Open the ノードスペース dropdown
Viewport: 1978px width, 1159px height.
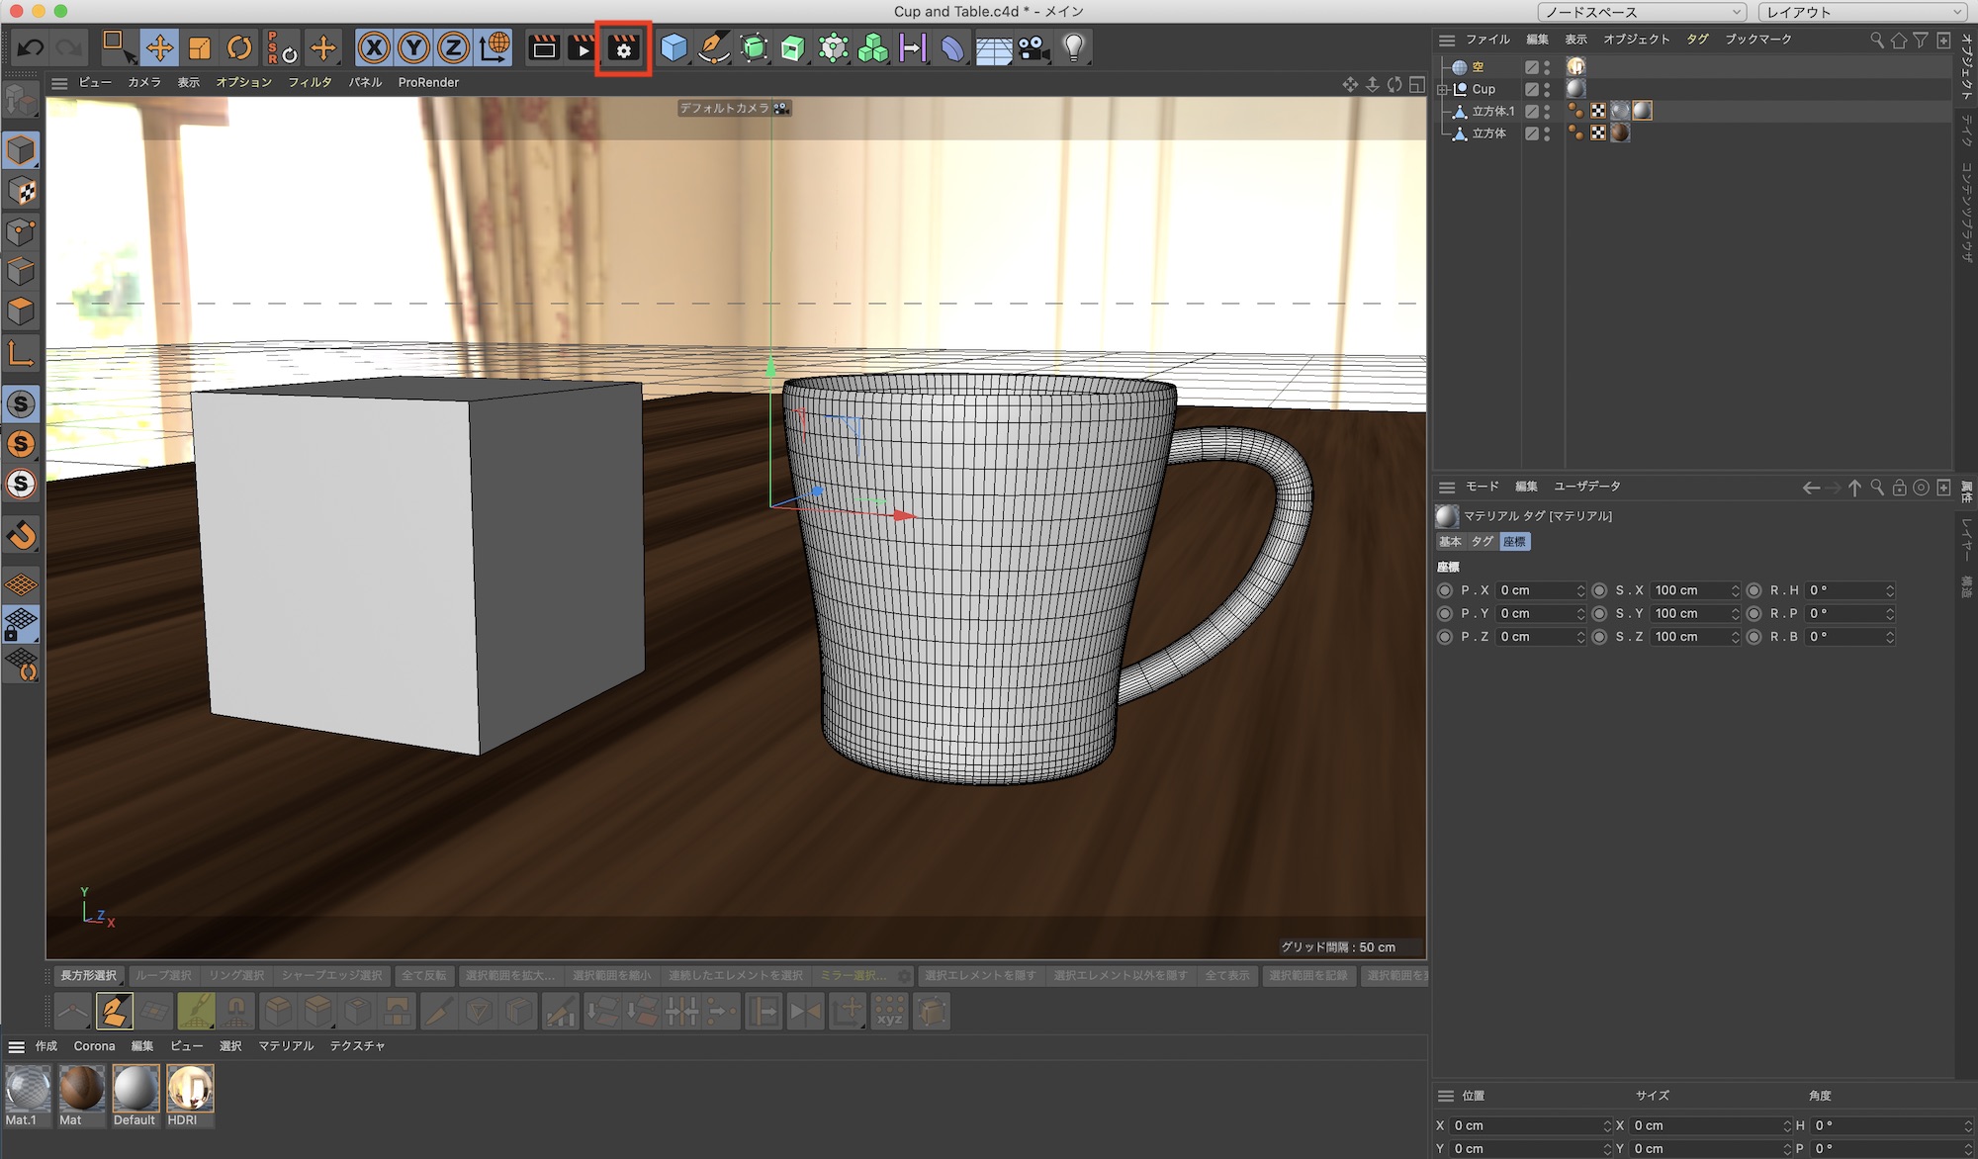coord(1642,12)
